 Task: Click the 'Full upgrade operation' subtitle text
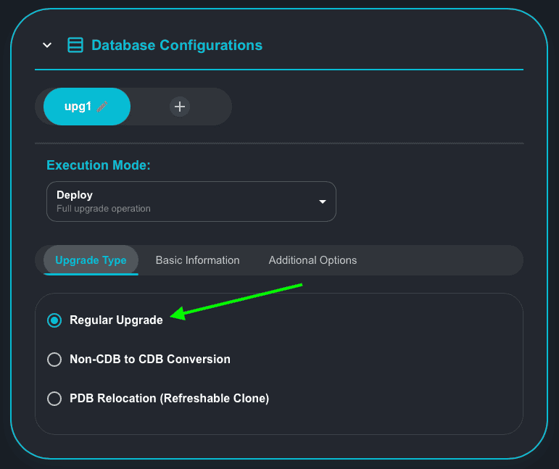click(x=104, y=209)
